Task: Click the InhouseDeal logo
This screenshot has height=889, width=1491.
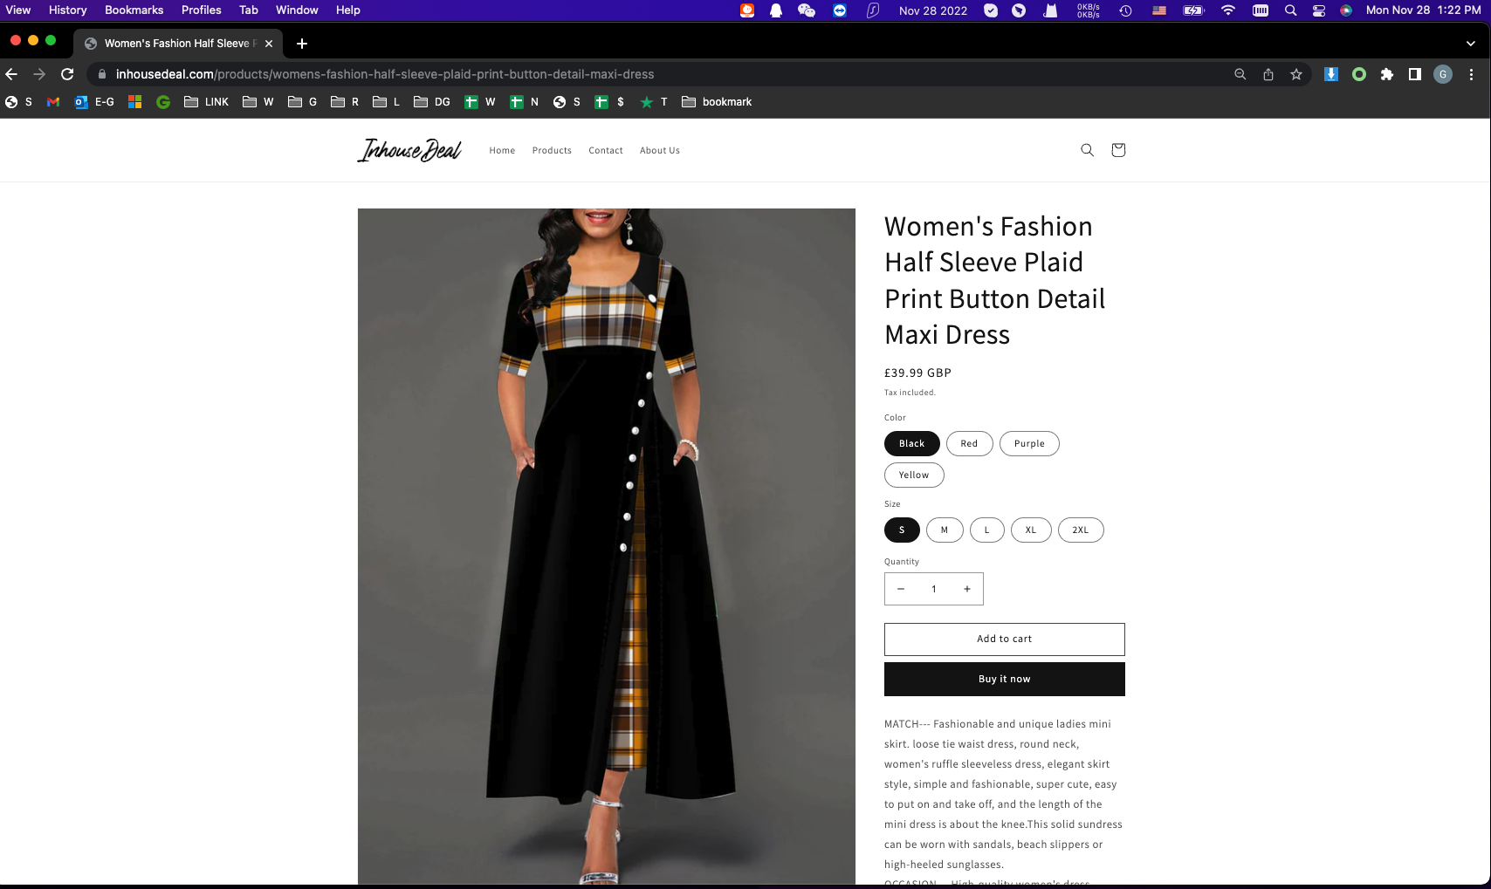Action: pos(409,150)
